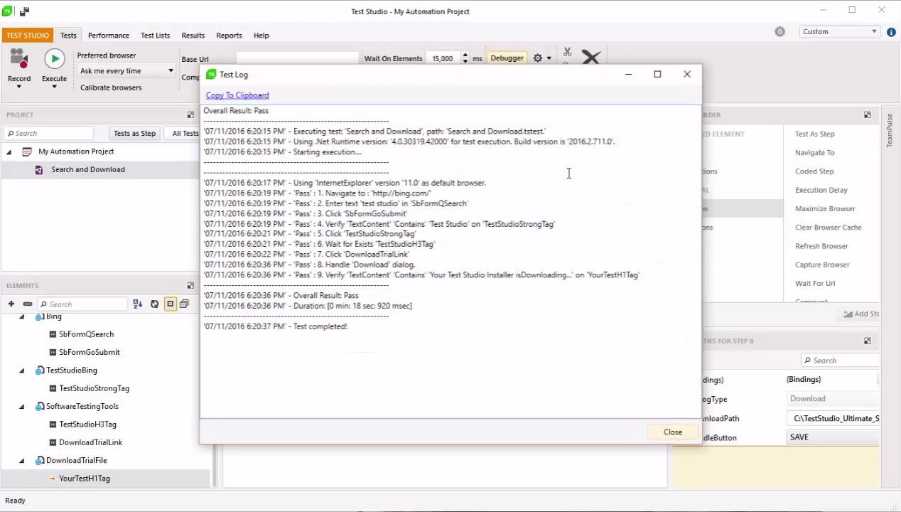Viewport: 901px width, 512px height.
Task: Click the Base Url input field
Action: tap(297, 58)
